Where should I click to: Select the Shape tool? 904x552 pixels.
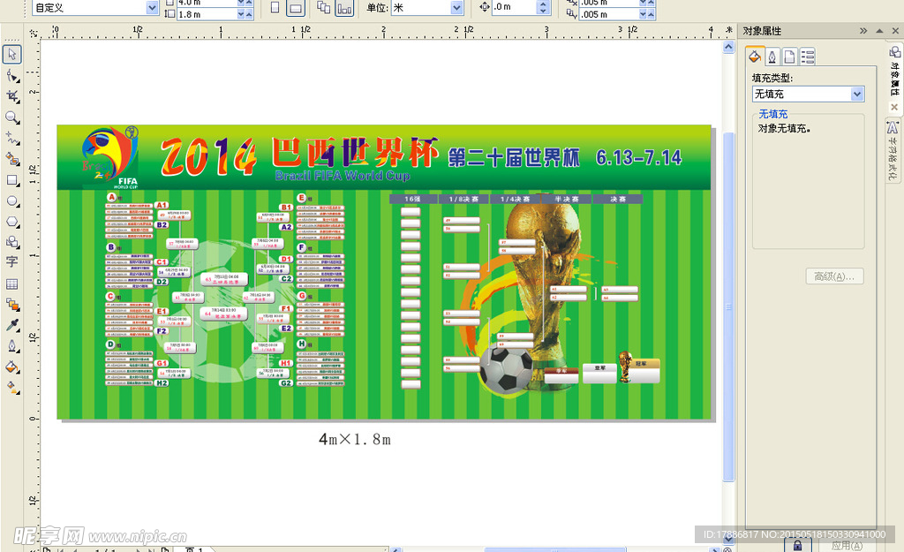pyautogui.click(x=11, y=75)
